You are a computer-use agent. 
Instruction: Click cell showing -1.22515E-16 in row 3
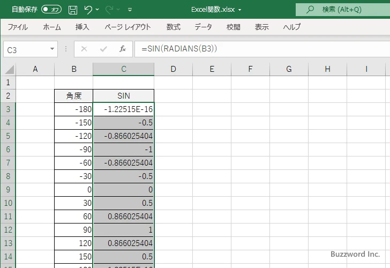(123, 109)
